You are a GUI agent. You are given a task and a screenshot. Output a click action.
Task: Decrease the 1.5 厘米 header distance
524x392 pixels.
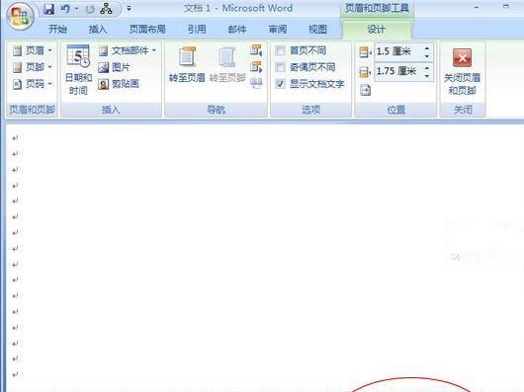pos(427,56)
